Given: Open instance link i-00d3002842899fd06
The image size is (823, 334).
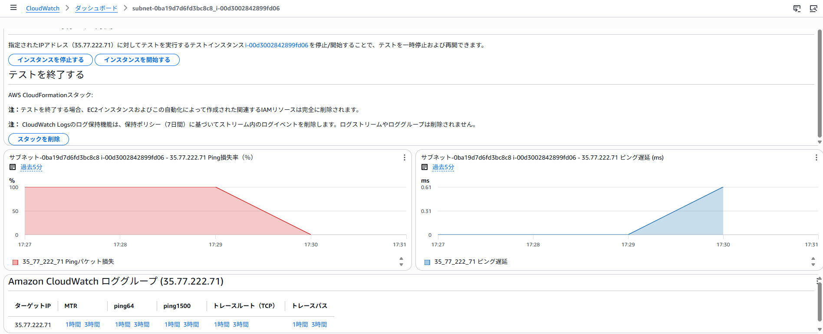Looking at the screenshot, I should tap(277, 45).
